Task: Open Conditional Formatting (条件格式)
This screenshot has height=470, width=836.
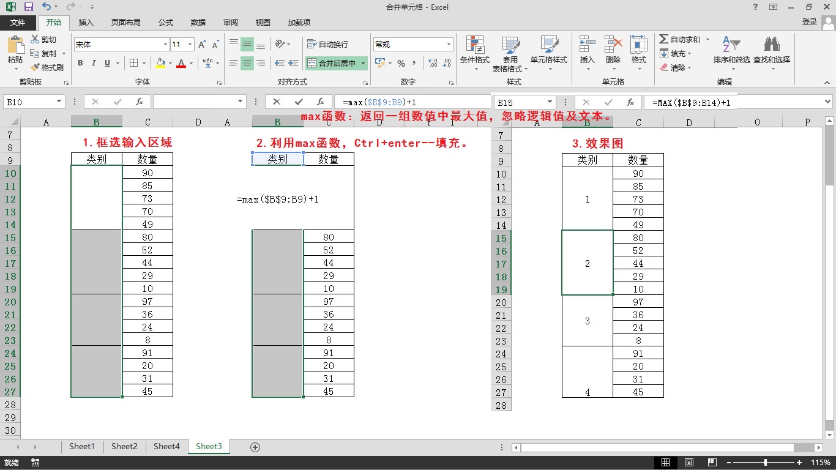Action: pos(475,53)
